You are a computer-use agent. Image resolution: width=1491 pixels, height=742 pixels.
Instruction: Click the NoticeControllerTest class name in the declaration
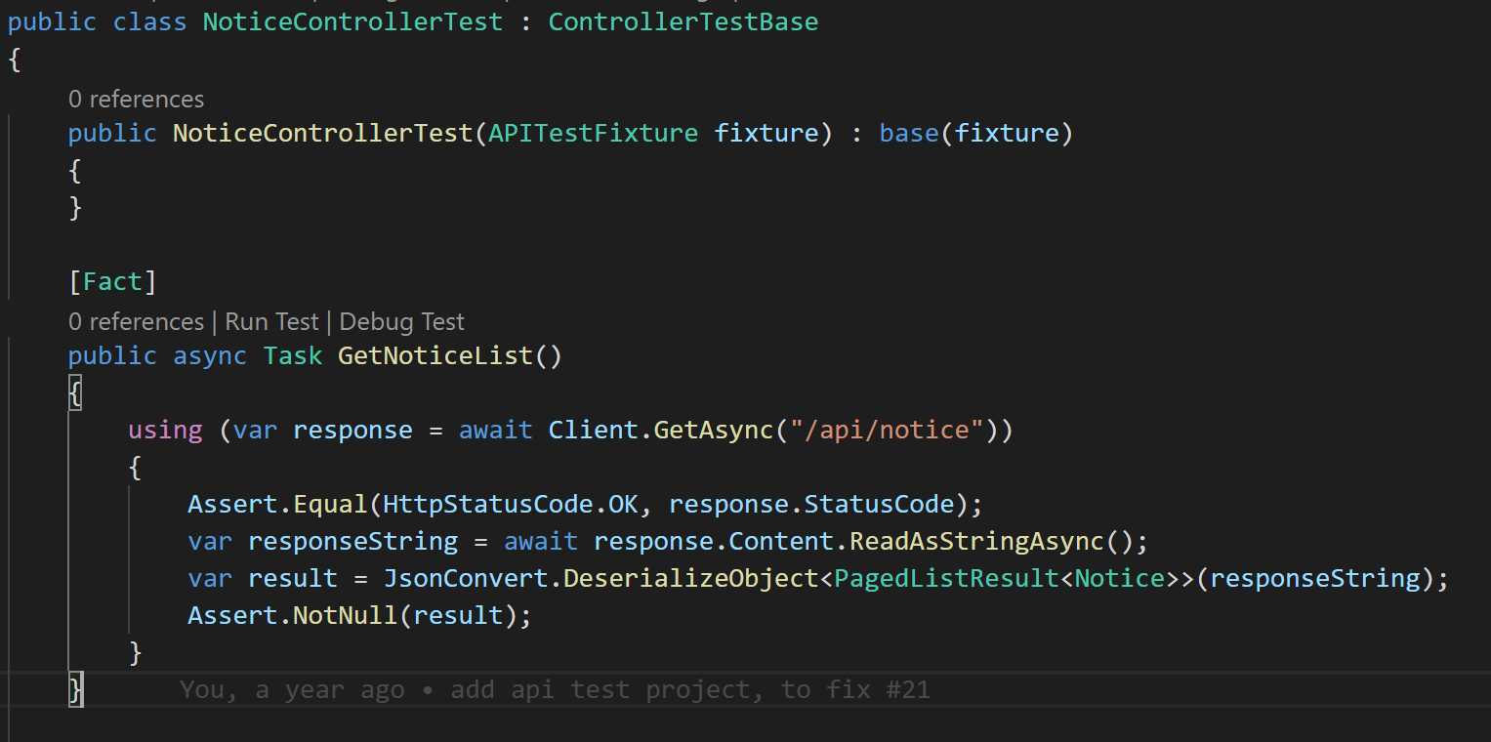[x=352, y=21]
